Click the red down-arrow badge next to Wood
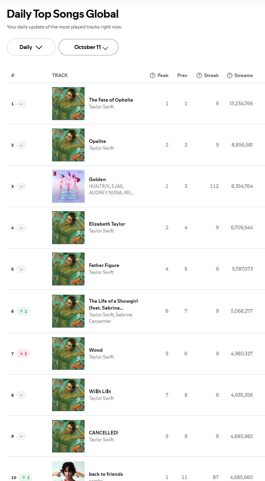 point(24,354)
